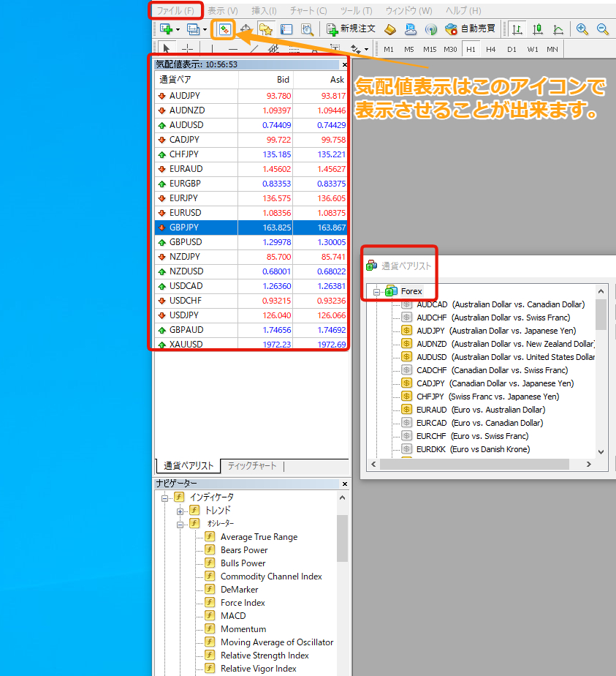This screenshot has height=676, width=616.
Task: Open the Navigator panel star-folder icon
Action: (265, 29)
